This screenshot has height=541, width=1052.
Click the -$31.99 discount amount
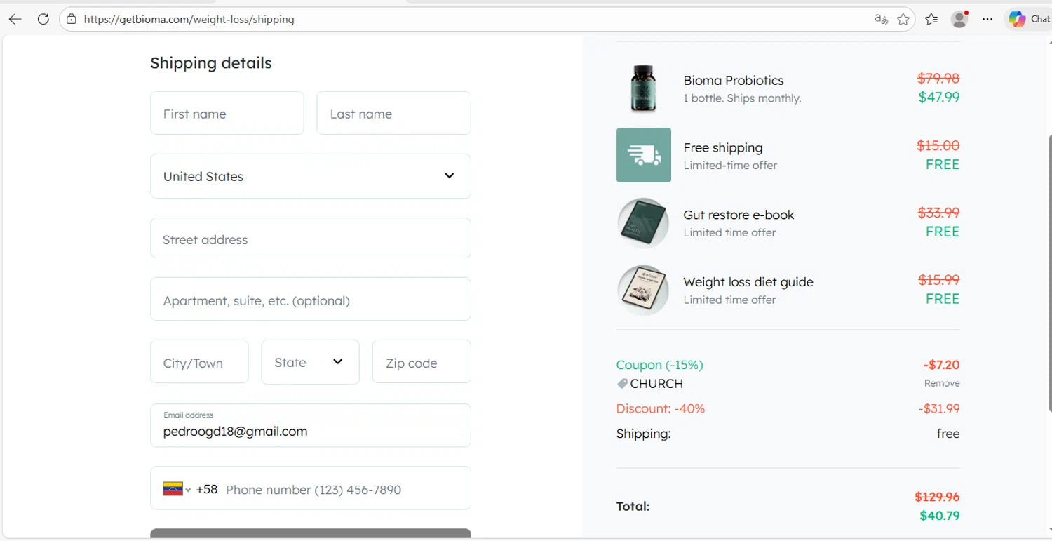(939, 408)
